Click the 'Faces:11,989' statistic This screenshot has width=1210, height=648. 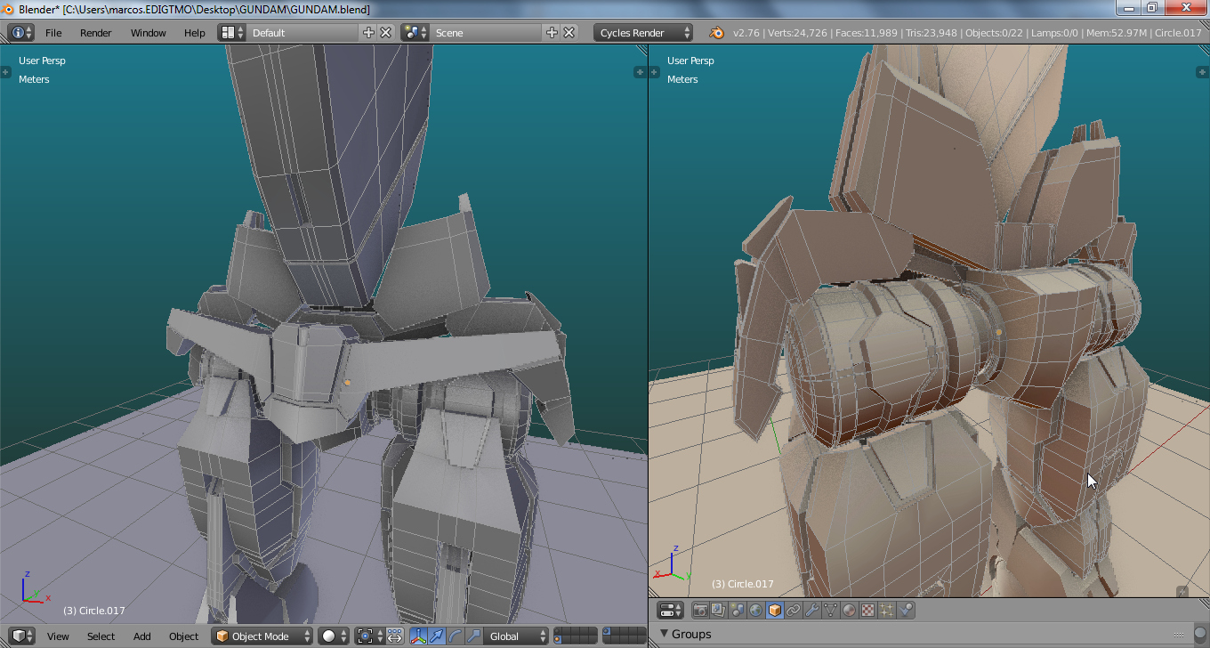point(865,33)
